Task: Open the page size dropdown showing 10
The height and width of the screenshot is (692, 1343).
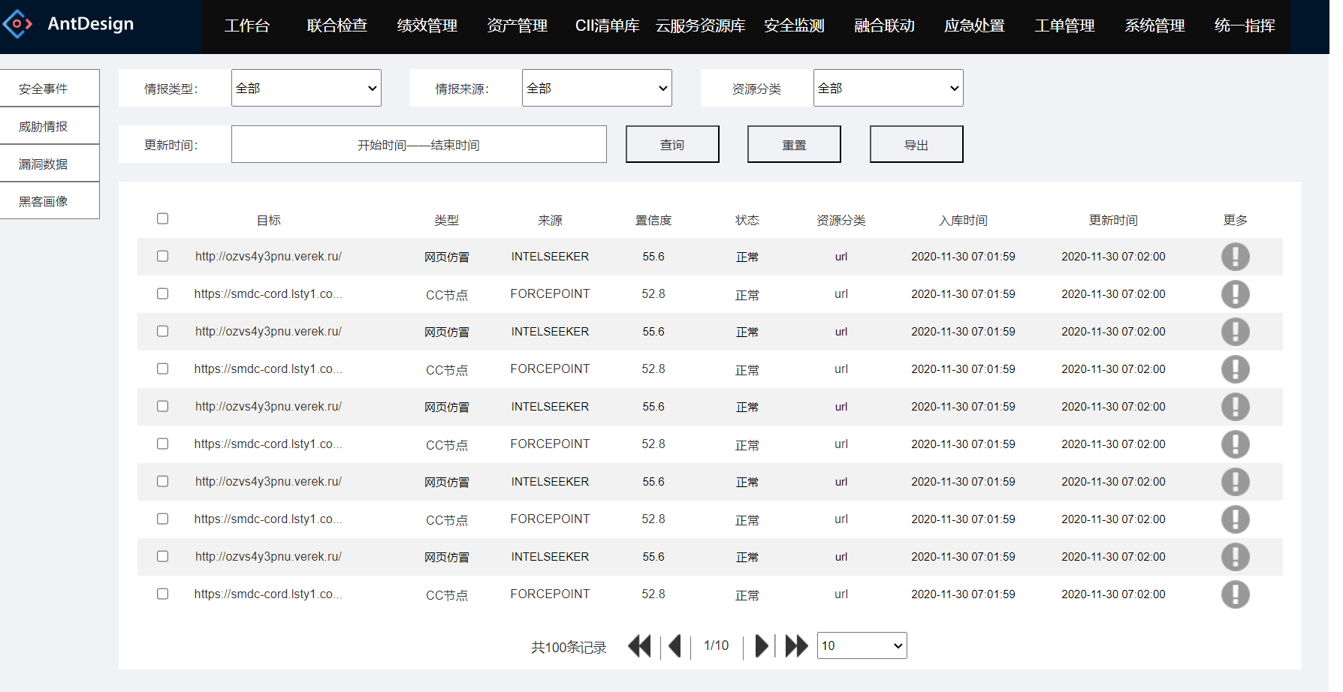Action: click(x=862, y=645)
